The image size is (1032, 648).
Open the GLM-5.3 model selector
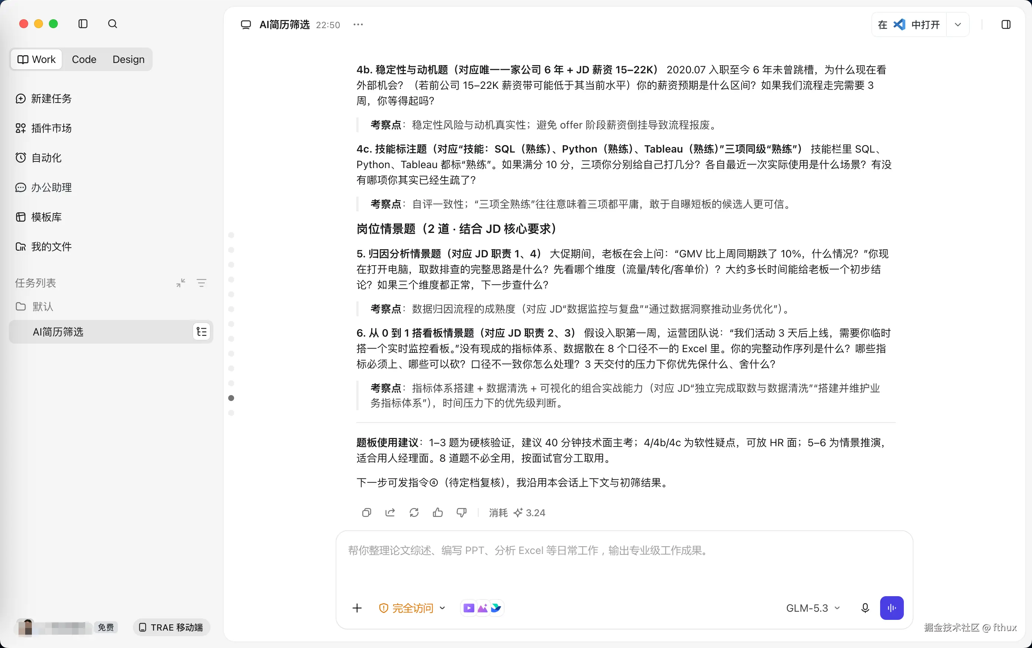coord(813,608)
